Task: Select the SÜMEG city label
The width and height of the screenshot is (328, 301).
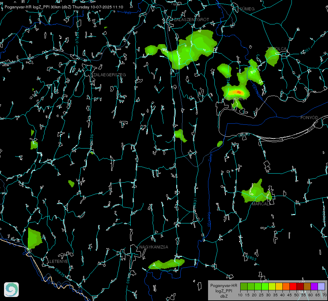Action: [x=247, y=9]
